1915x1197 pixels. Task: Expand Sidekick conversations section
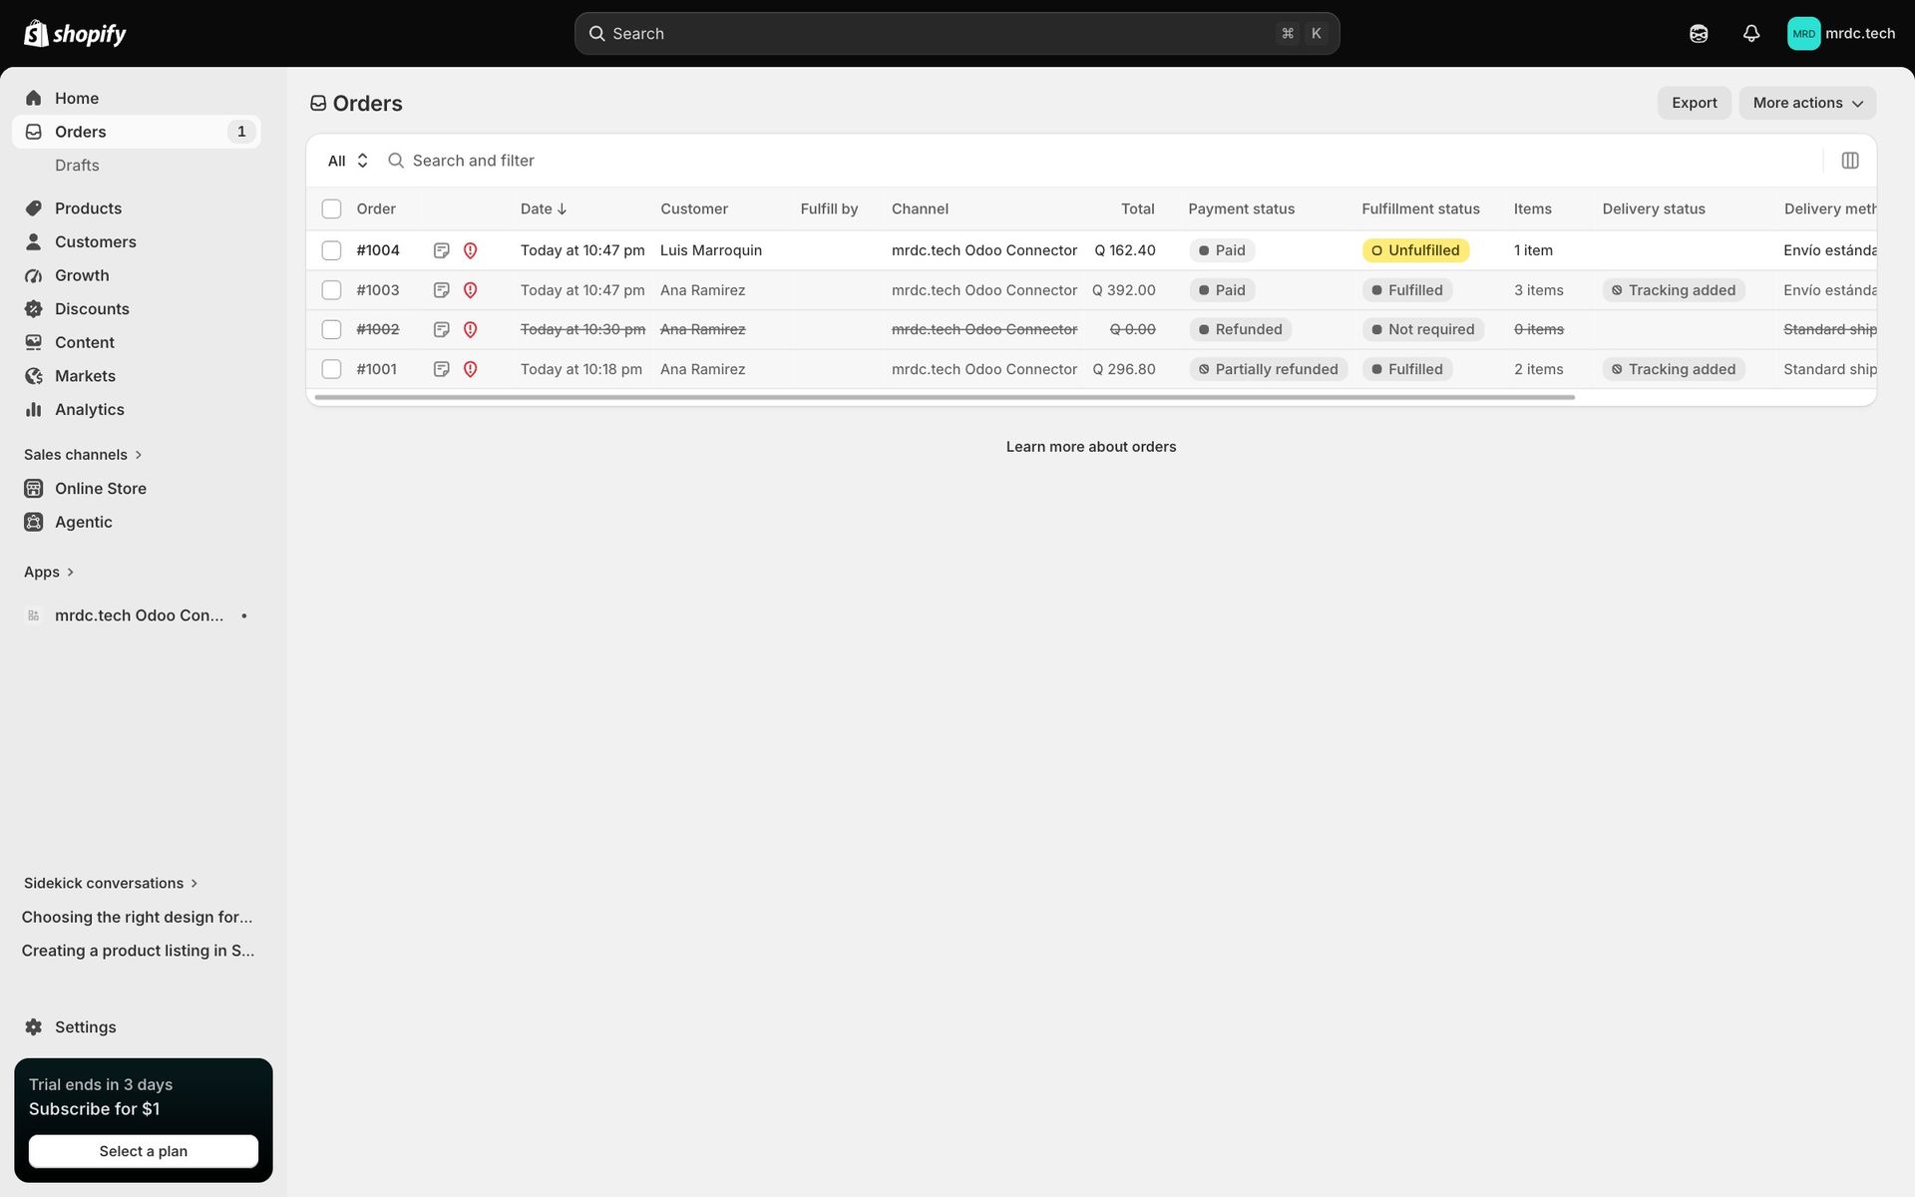tap(112, 883)
